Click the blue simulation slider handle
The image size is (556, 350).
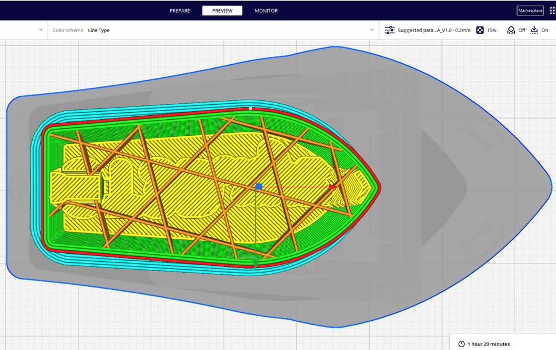point(259,186)
